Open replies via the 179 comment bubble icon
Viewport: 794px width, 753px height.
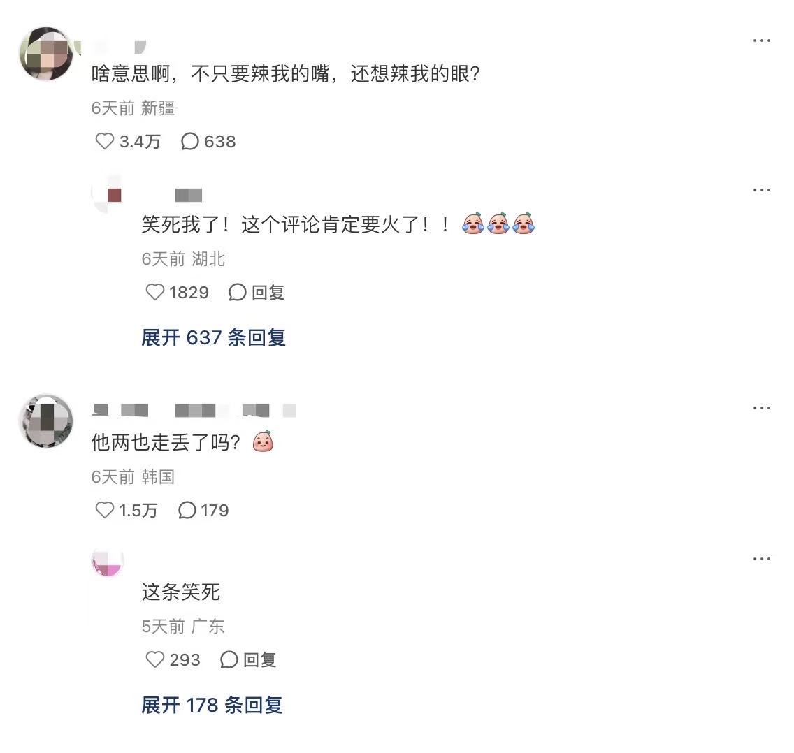click(x=187, y=510)
